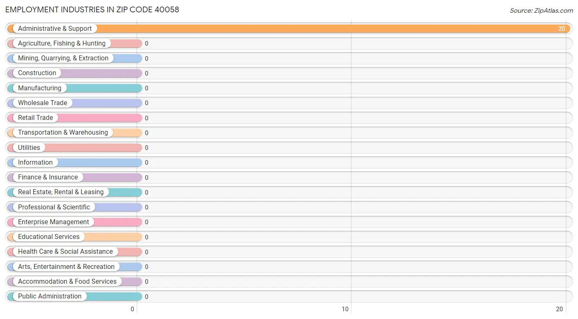Click the x-axis label 20
The width and height of the screenshot is (578, 319).
559,309
